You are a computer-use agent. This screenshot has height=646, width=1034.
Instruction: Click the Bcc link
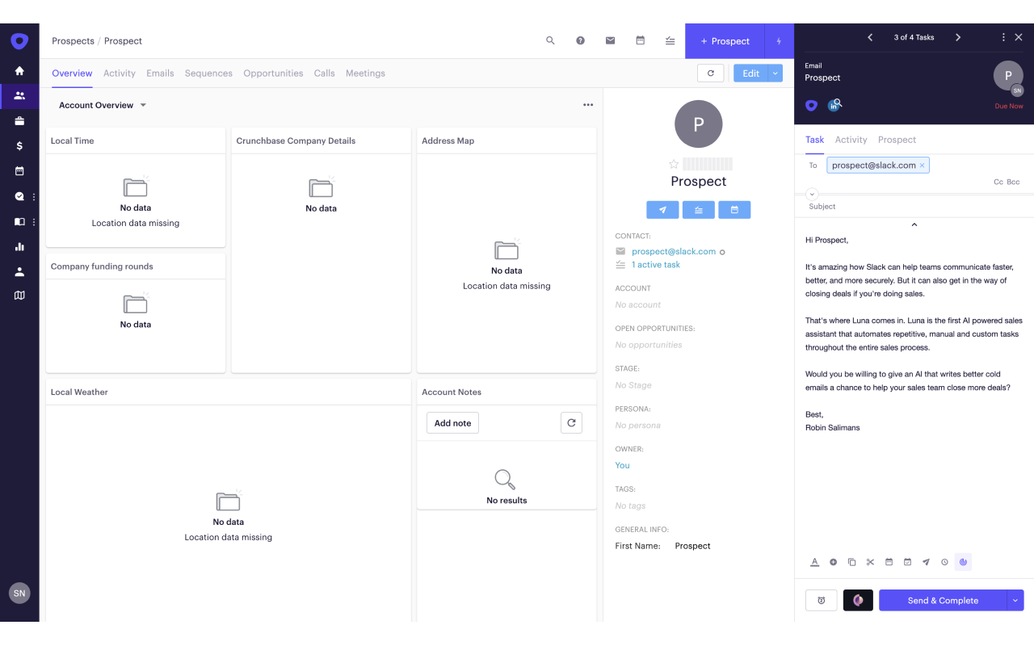click(x=1013, y=182)
